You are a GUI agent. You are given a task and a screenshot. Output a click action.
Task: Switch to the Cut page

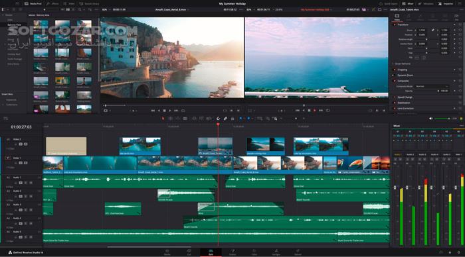pyautogui.click(x=189, y=252)
